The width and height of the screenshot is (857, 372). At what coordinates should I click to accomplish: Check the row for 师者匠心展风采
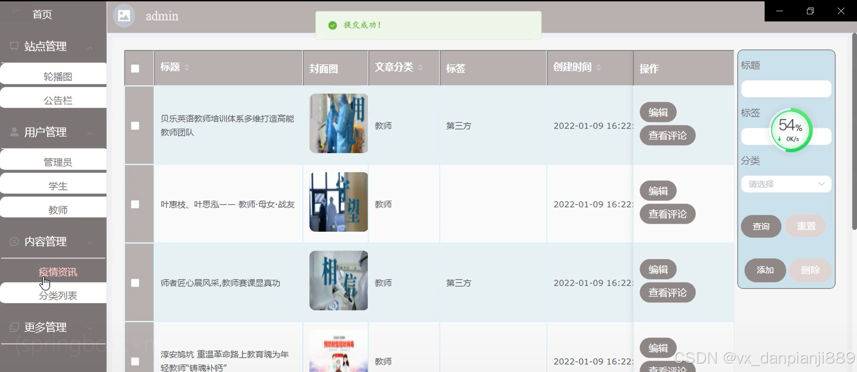pos(135,283)
